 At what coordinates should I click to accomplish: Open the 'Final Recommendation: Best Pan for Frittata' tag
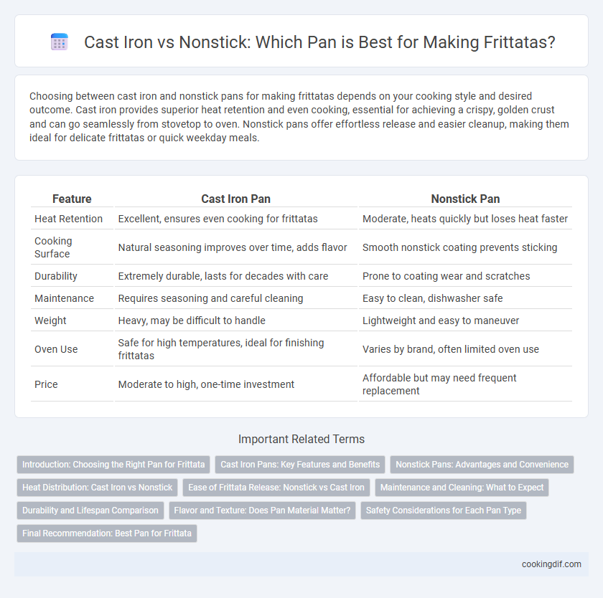(107, 533)
